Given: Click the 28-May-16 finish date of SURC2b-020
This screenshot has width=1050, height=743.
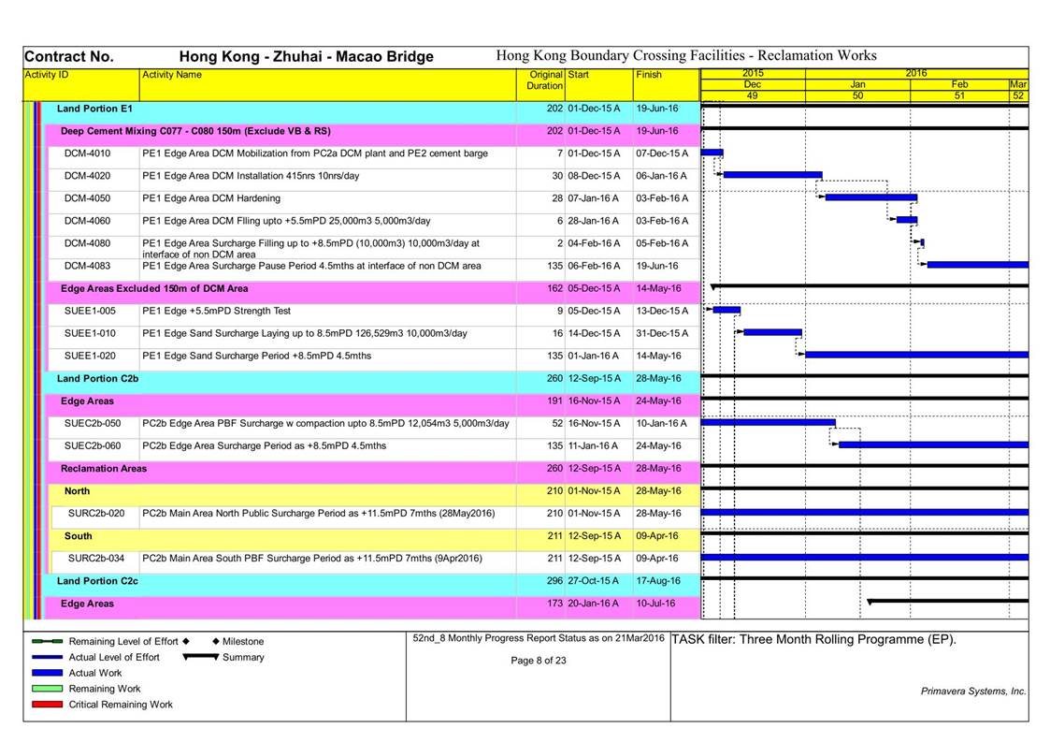Looking at the screenshot, I should 658,514.
